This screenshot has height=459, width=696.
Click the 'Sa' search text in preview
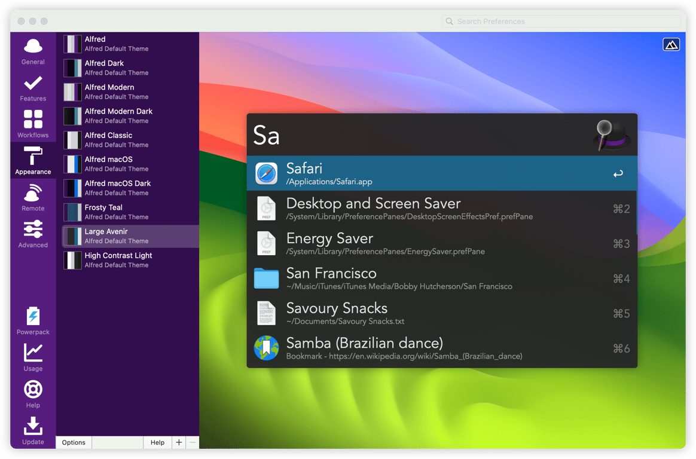pos(266,135)
